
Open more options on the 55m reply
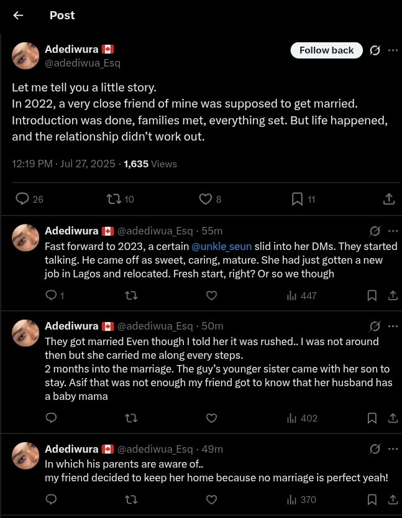pos(393,231)
